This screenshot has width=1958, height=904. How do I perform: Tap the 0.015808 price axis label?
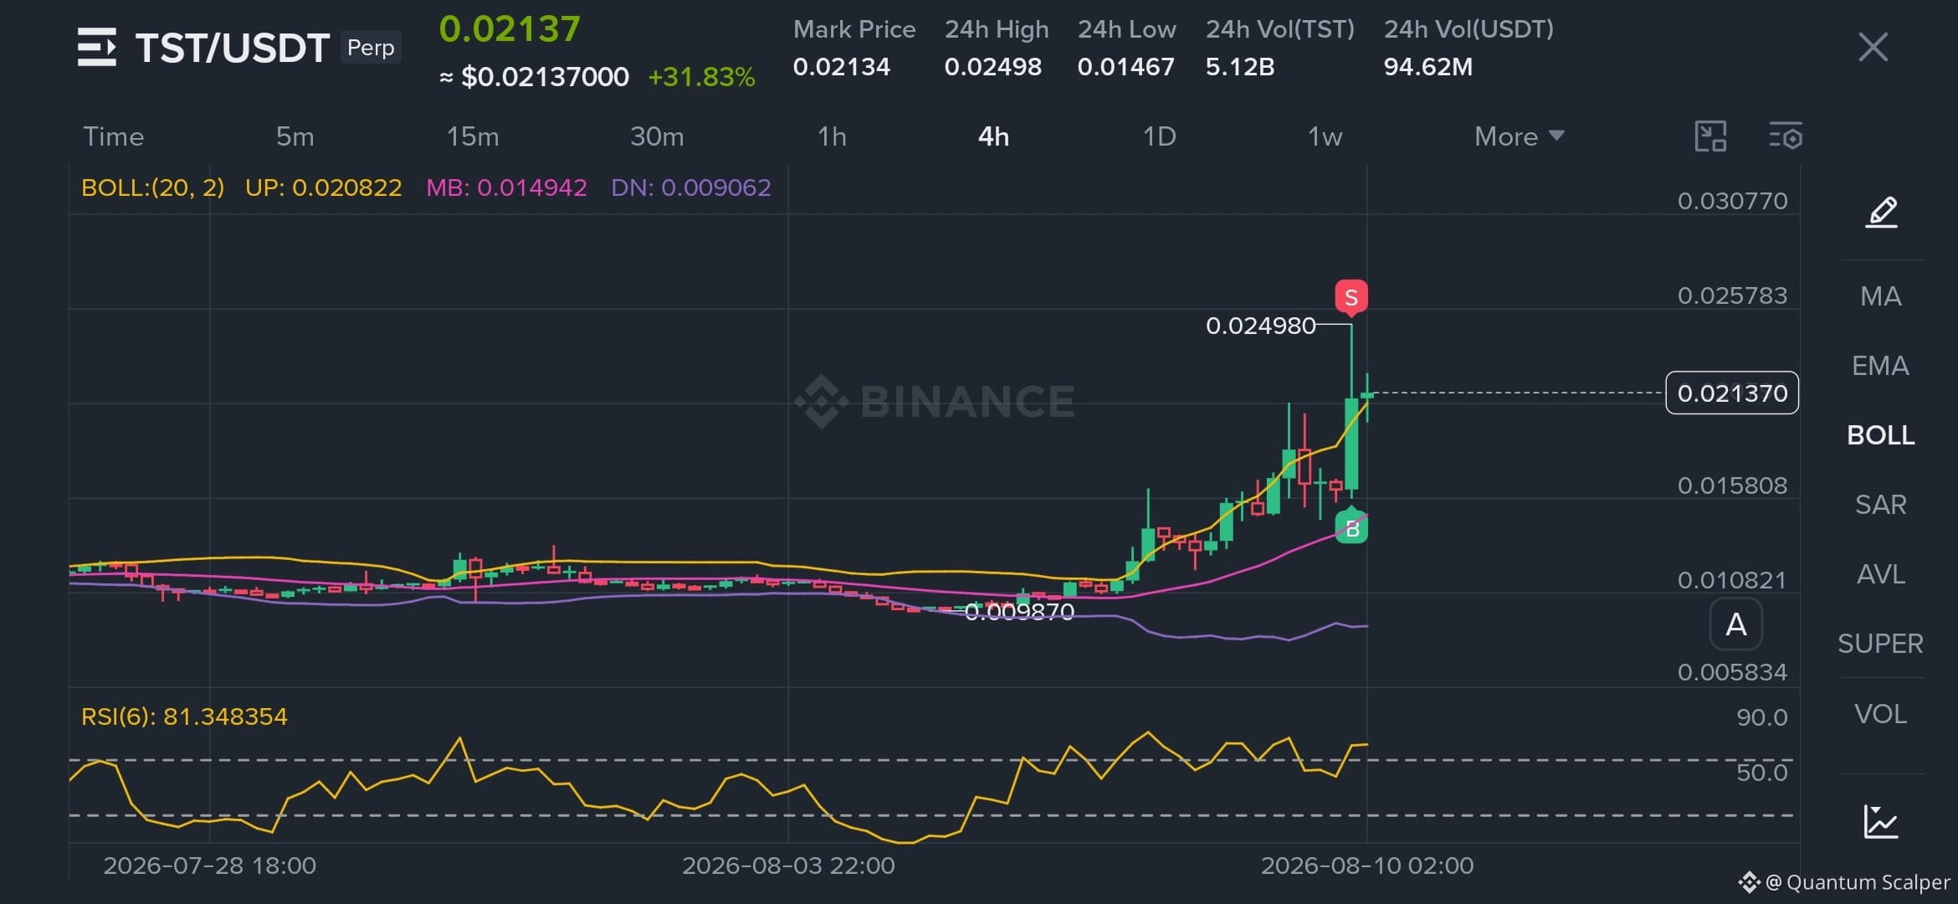(x=1732, y=485)
